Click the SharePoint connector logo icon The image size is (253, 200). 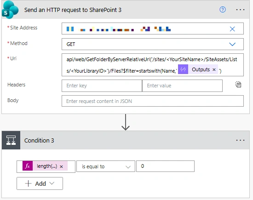[10, 10]
